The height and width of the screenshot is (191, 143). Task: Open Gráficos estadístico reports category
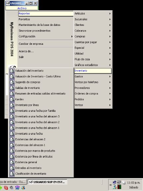(93, 65)
